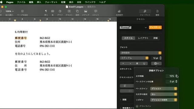Open the フォーマット menu in menu bar
This screenshot has height=109, width=194.
pyautogui.click(x=51, y=2)
